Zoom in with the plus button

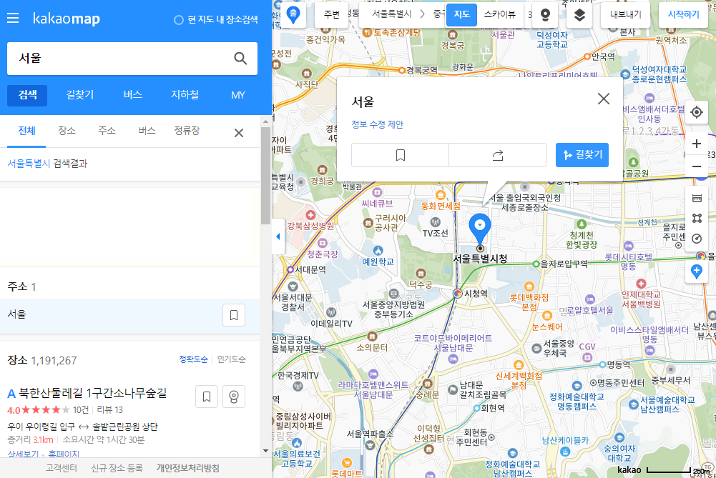697,144
